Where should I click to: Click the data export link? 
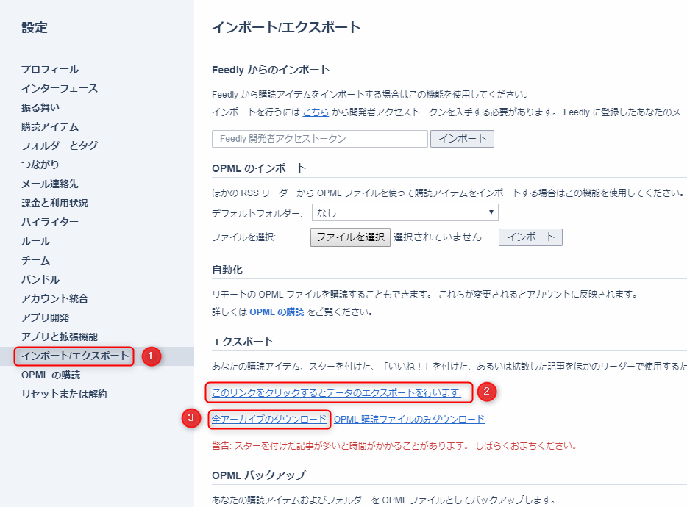click(337, 392)
